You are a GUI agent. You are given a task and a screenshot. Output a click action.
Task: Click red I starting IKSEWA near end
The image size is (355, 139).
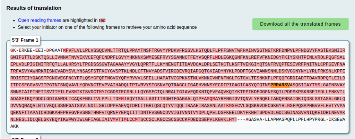click(x=330, y=119)
